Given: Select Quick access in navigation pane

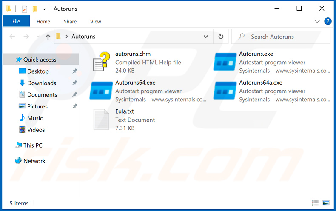Looking at the screenshot, I should pyautogui.click(x=41, y=60).
